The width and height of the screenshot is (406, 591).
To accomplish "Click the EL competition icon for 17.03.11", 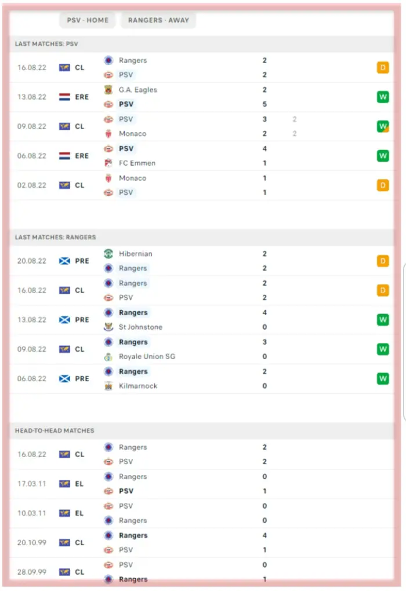I will [64, 484].
